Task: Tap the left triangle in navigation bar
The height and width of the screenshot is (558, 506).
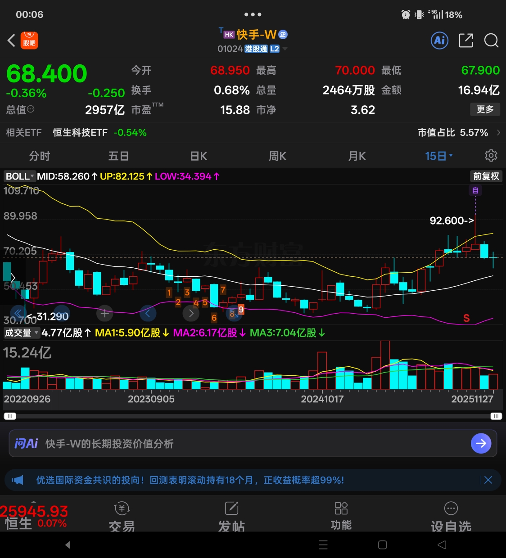Action: click(68, 545)
